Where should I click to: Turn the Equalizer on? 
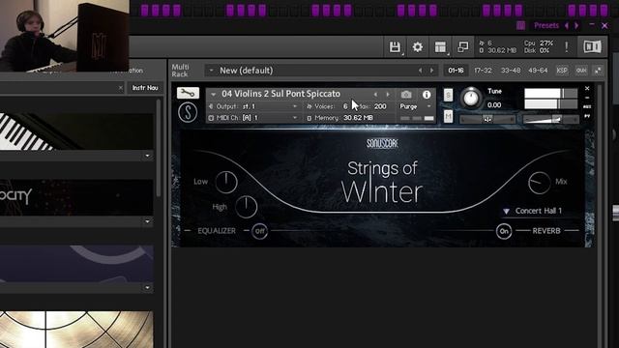[x=259, y=231]
